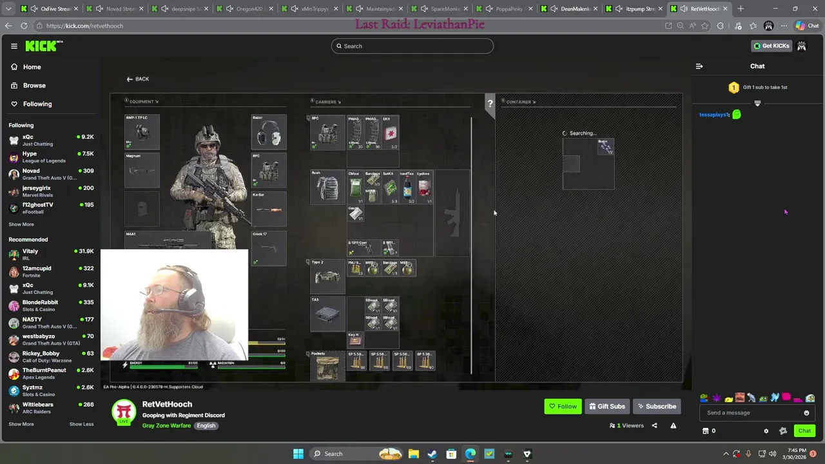
Task: Select the first green frog emote
Action: coord(704,398)
